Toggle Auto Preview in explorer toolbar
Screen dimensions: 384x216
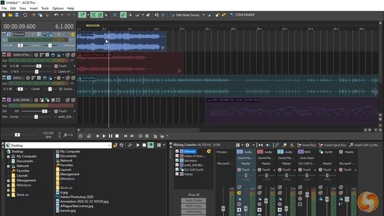click(x=151, y=145)
